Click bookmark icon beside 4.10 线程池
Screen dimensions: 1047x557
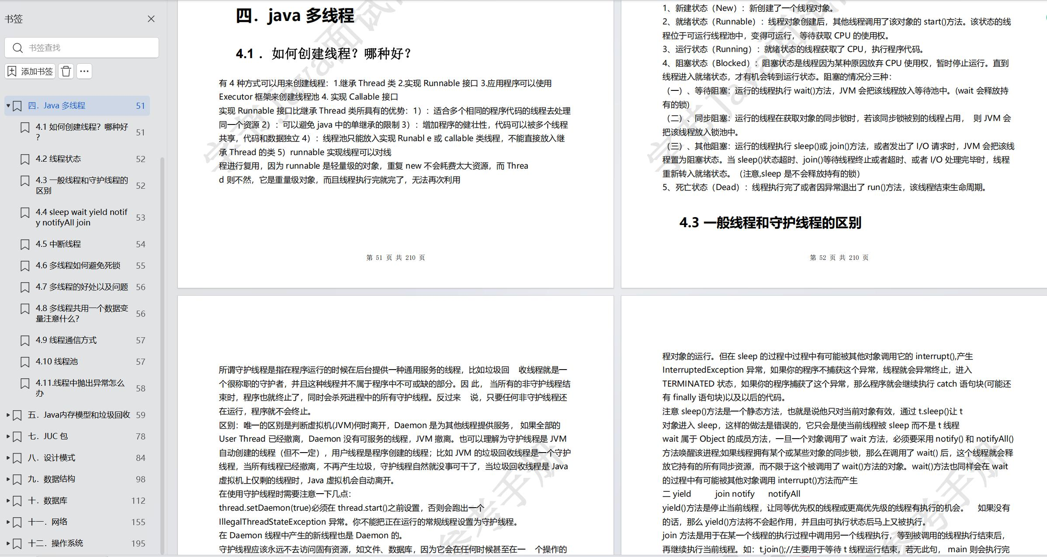tap(25, 362)
